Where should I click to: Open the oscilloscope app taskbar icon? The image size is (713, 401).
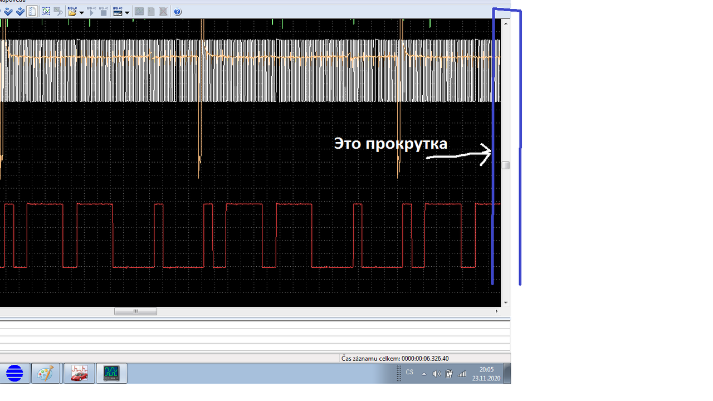tap(112, 373)
